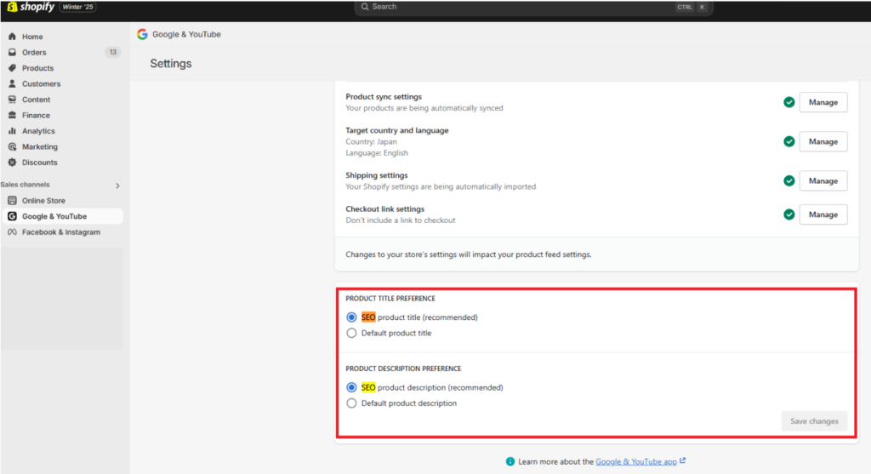This screenshot has height=474, width=871.
Task: Open Facebook & Instagram sales channel
Action: (x=61, y=232)
